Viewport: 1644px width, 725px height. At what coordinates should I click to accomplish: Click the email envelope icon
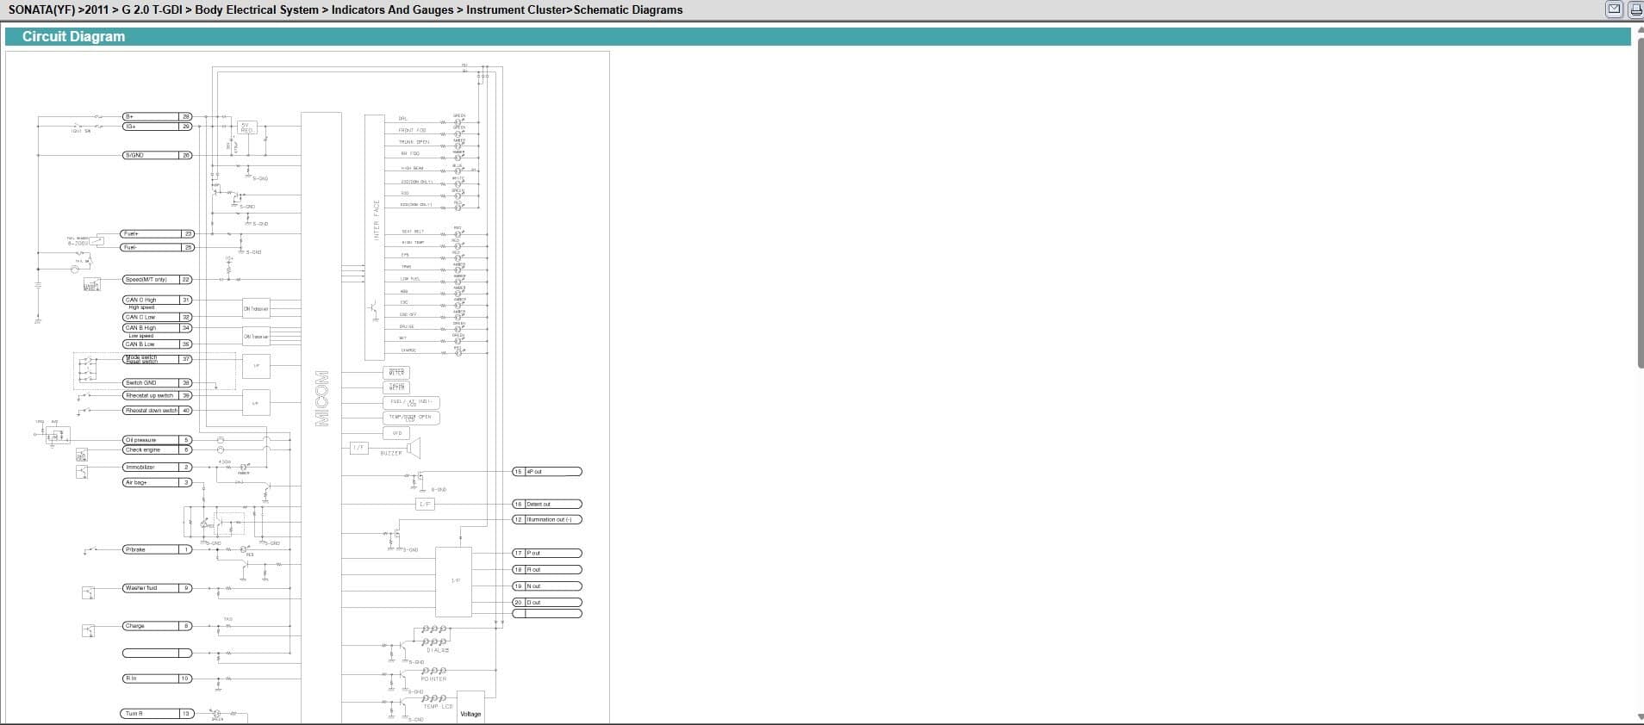tap(1613, 9)
